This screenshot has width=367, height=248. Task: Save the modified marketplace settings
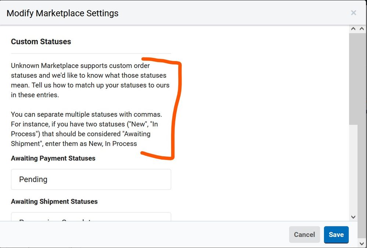tap(336, 234)
